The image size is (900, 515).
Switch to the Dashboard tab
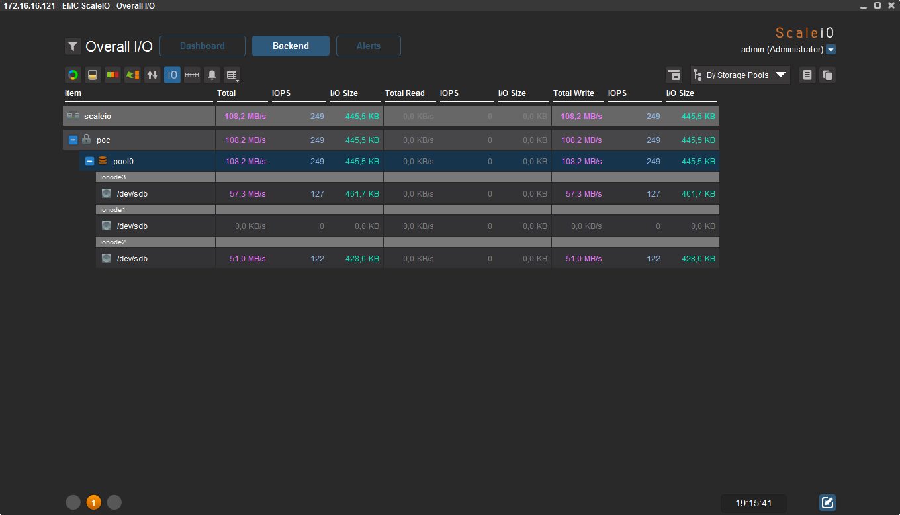tap(202, 46)
